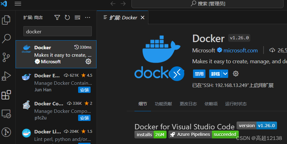Select the Docker Compose list item
The width and height of the screenshot is (287, 144).
click(x=56, y=110)
